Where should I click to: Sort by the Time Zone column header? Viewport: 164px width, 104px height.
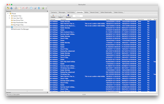tap(142, 19)
